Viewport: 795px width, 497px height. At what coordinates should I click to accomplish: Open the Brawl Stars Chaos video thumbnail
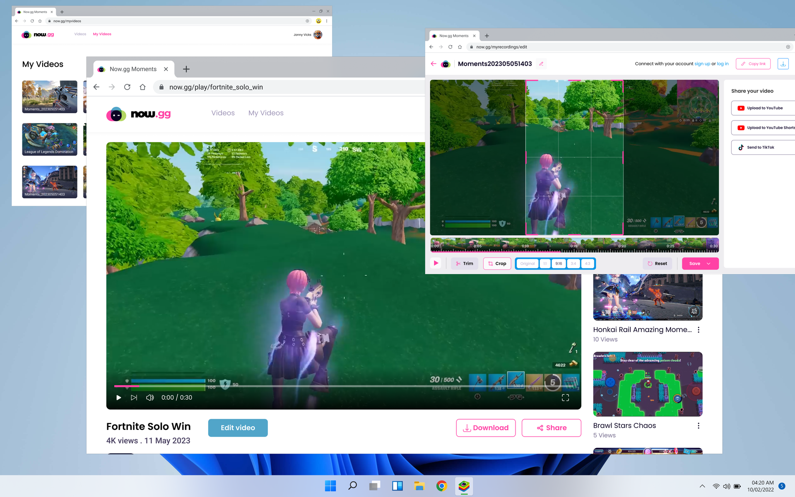coord(648,384)
